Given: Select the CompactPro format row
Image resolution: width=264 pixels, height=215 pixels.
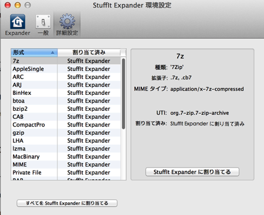Looking at the screenshot, I should pyautogui.click(x=66, y=125).
